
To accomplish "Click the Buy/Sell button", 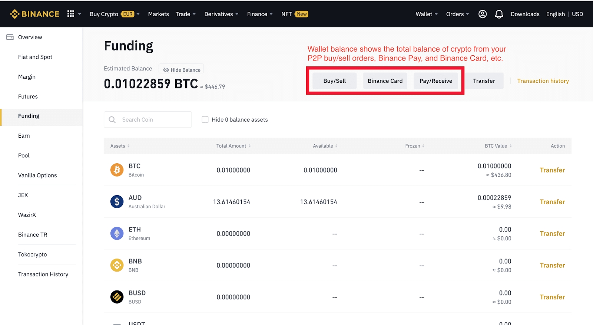I will pyautogui.click(x=334, y=81).
